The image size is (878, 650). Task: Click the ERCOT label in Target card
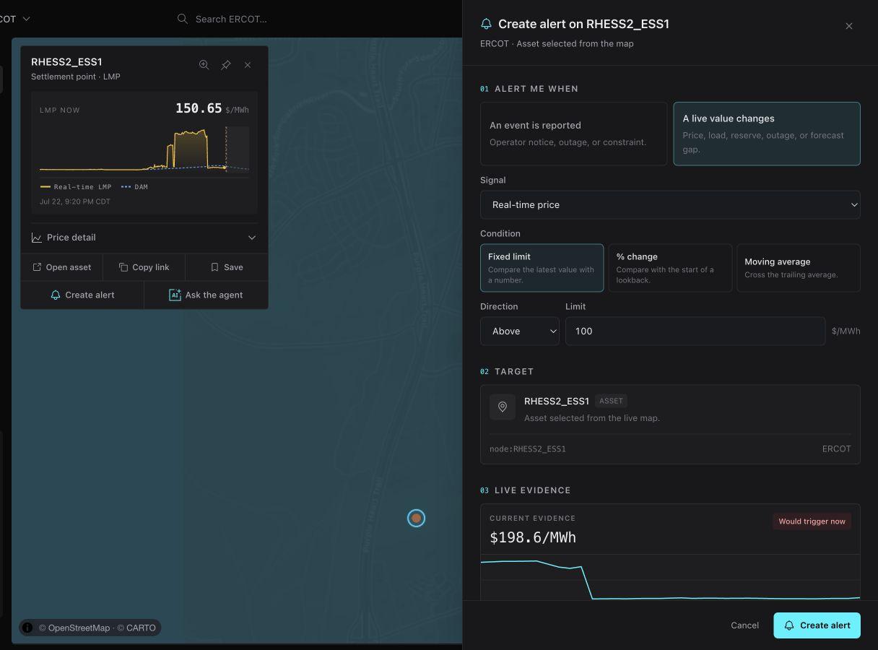tap(836, 448)
